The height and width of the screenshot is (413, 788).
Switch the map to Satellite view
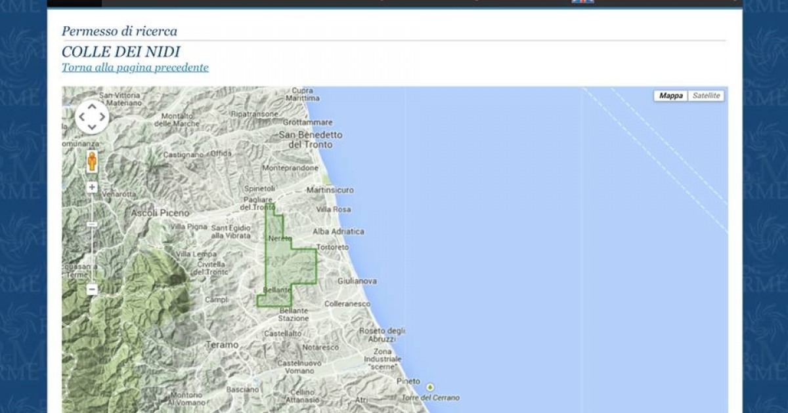click(706, 96)
